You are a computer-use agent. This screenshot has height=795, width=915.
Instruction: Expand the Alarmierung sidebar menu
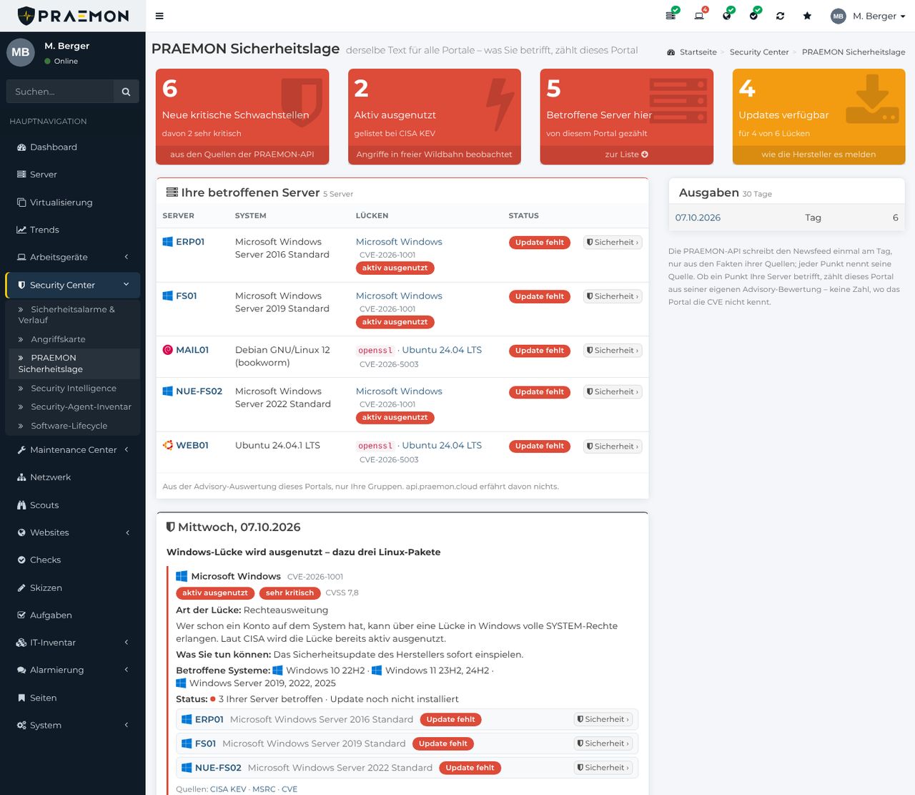click(x=72, y=670)
